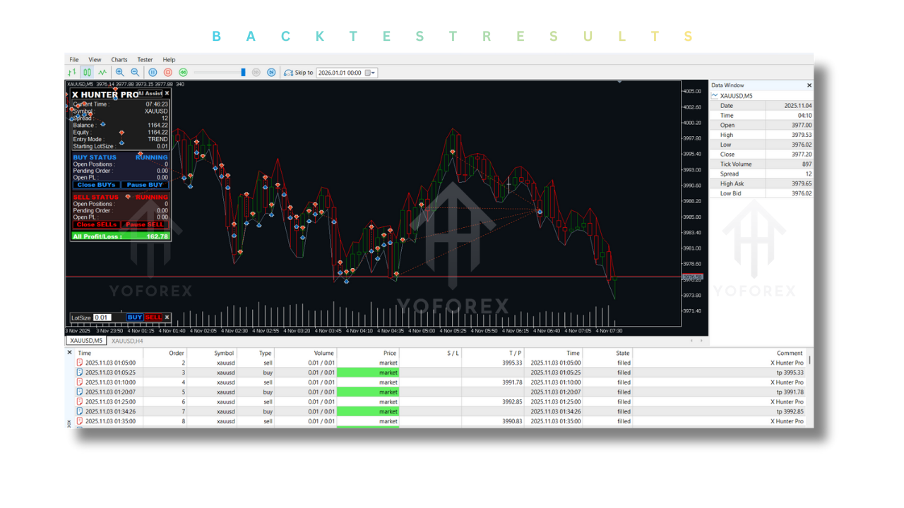Click the green rewind playback icon
The width and height of the screenshot is (904, 508).
[x=183, y=73]
